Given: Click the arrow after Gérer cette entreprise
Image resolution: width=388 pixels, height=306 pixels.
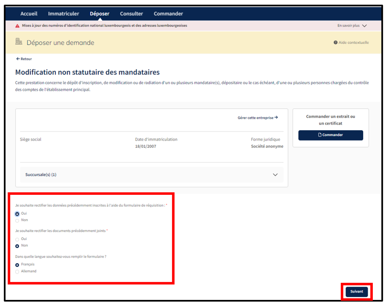Looking at the screenshot, I should click(276, 118).
